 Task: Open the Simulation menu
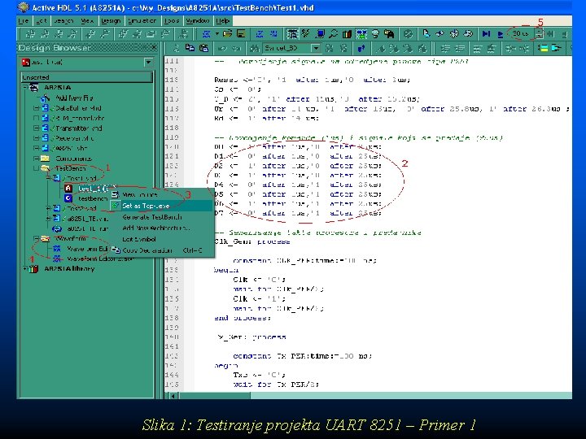(x=142, y=21)
